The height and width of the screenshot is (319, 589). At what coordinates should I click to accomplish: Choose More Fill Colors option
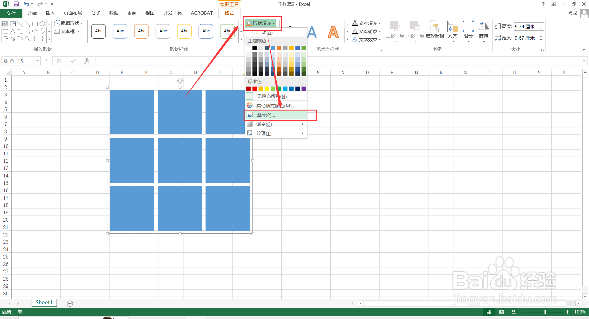276,106
